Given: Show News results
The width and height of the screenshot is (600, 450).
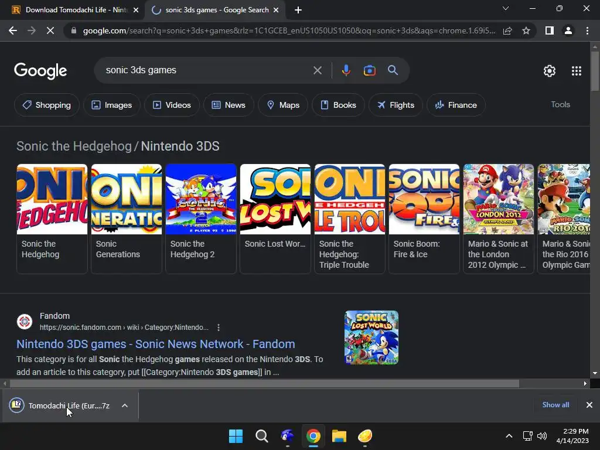Looking at the screenshot, I should [x=229, y=105].
